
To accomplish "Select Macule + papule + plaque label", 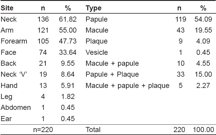I will tap(127, 86).
